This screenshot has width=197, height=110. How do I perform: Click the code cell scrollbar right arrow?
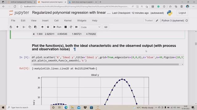point(183,64)
